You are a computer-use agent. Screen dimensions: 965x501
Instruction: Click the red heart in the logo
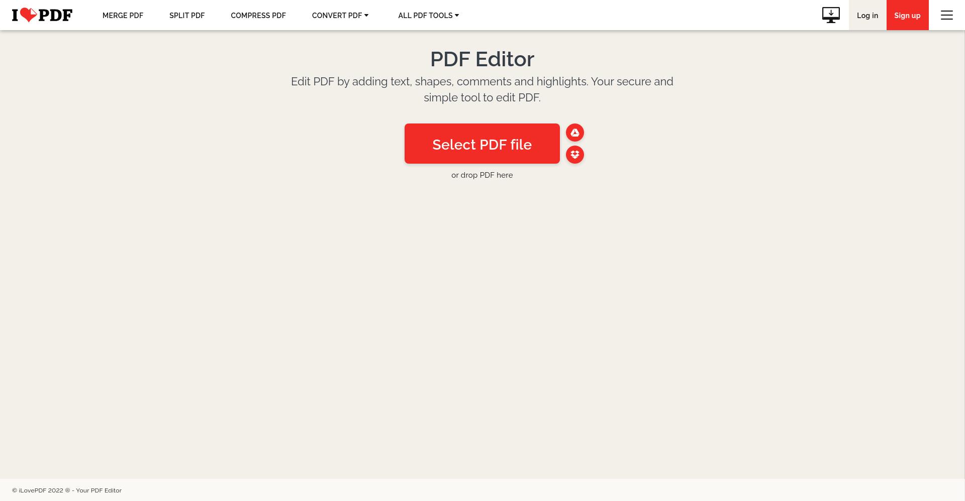pos(29,15)
